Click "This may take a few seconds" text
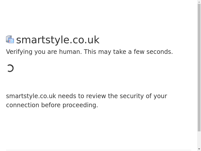Viewport: 201px width, 151px height. point(128,52)
